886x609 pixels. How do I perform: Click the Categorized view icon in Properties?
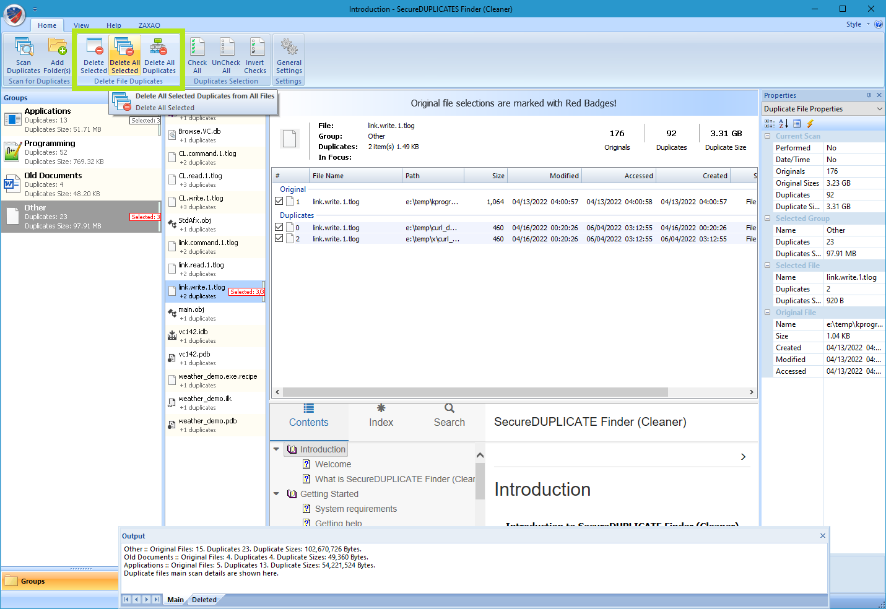click(770, 124)
